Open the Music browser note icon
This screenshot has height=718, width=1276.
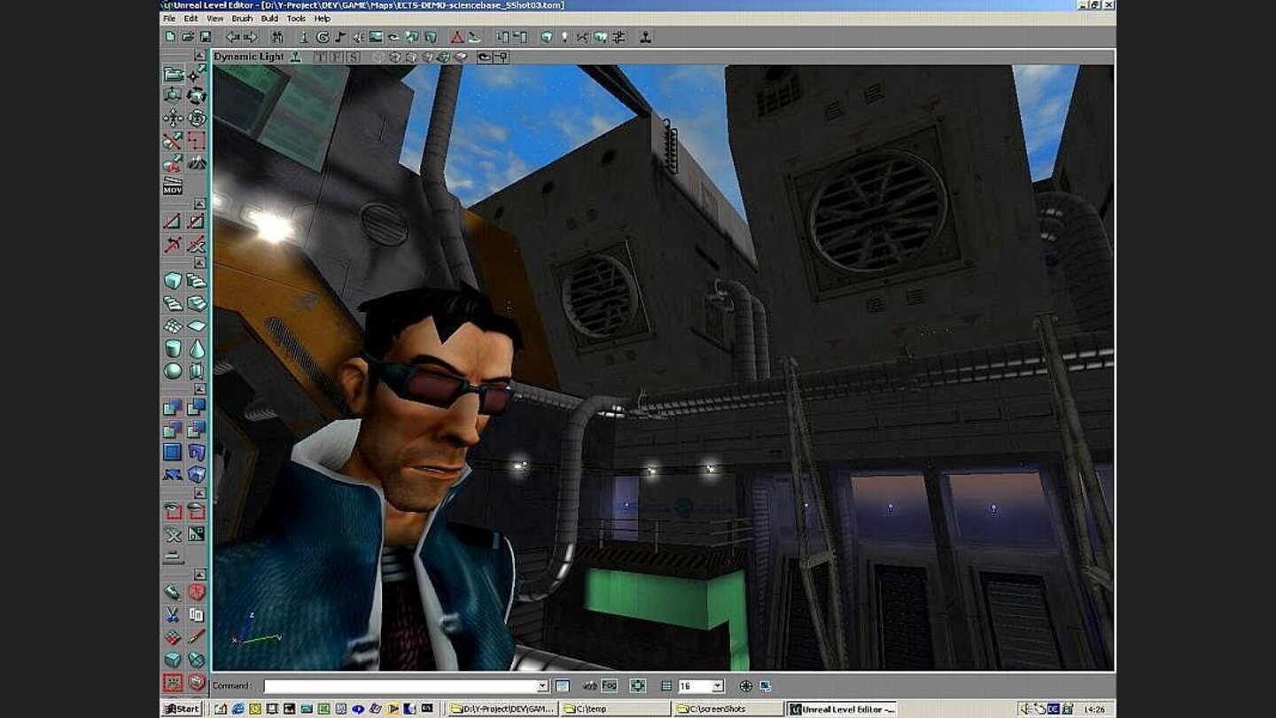coord(340,37)
